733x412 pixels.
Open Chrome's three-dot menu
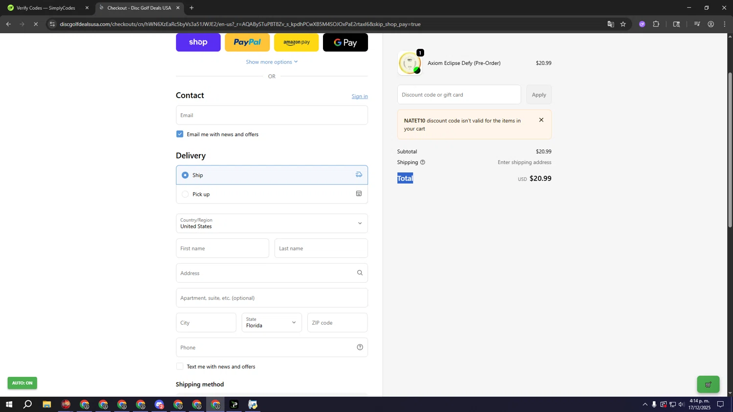pos(725,24)
